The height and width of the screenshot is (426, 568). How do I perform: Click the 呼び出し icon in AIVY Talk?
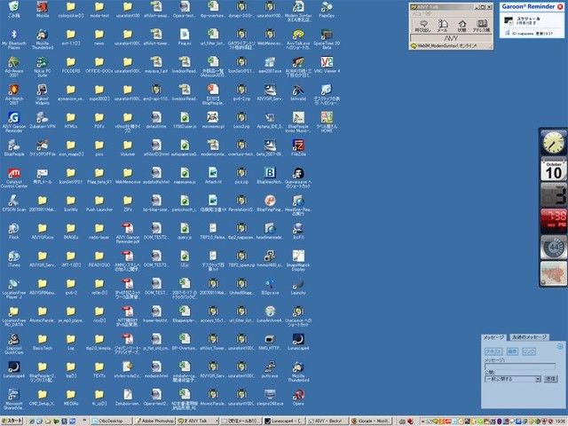tap(422, 26)
